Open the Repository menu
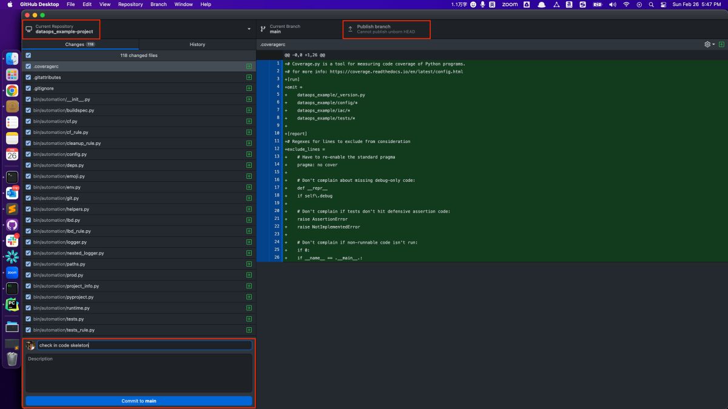 click(130, 4)
